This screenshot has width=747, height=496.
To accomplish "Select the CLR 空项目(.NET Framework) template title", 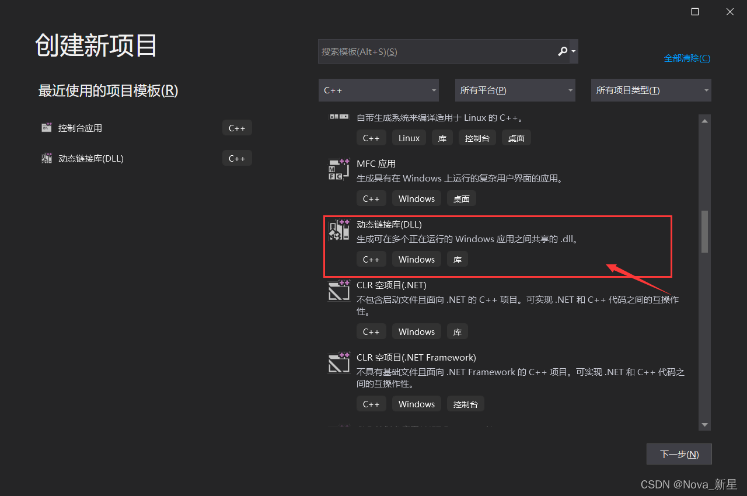I will [416, 357].
